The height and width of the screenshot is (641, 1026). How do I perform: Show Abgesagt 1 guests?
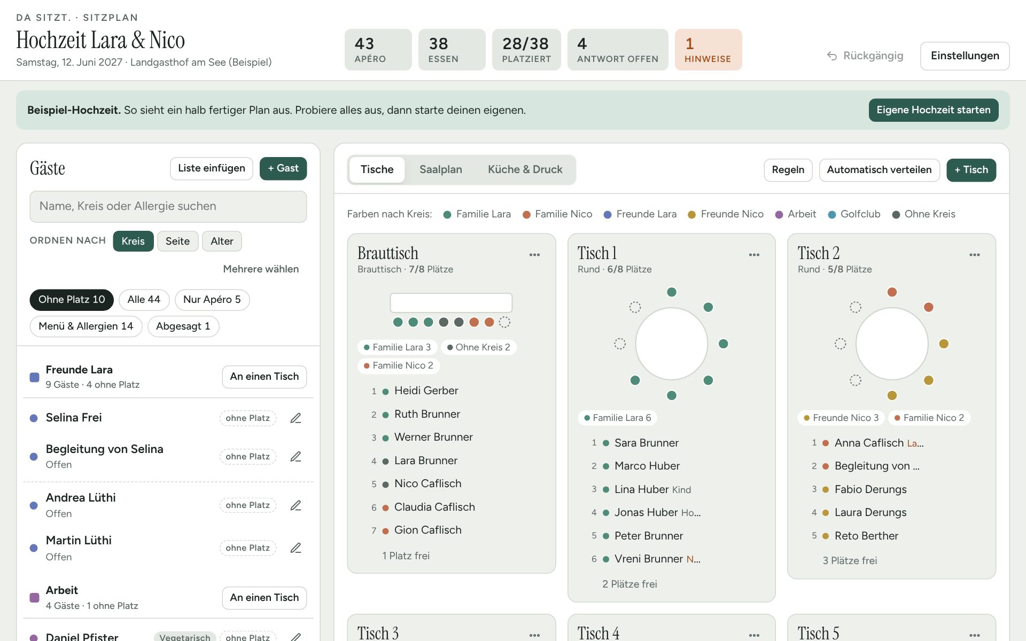pyautogui.click(x=183, y=326)
